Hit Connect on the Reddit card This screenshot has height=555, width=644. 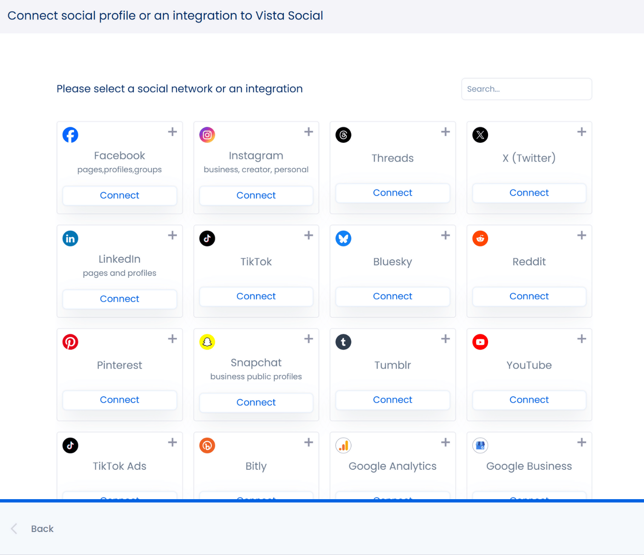[x=529, y=296]
